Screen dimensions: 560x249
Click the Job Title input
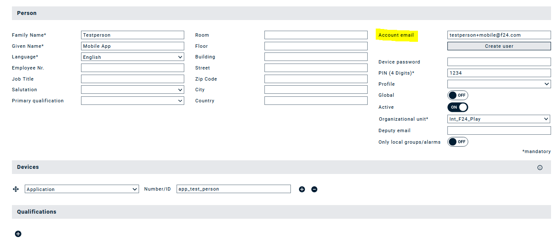133,79
